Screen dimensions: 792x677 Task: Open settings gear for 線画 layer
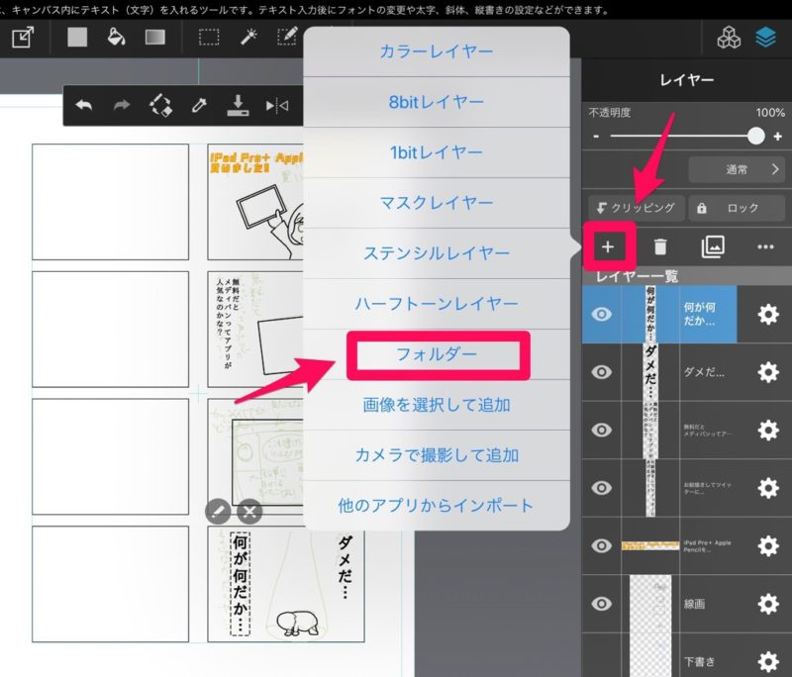click(x=768, y=604)
